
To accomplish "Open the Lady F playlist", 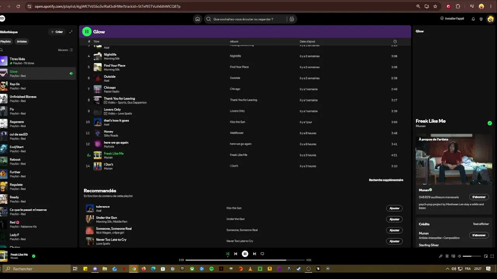I will [x=38, y=237].
